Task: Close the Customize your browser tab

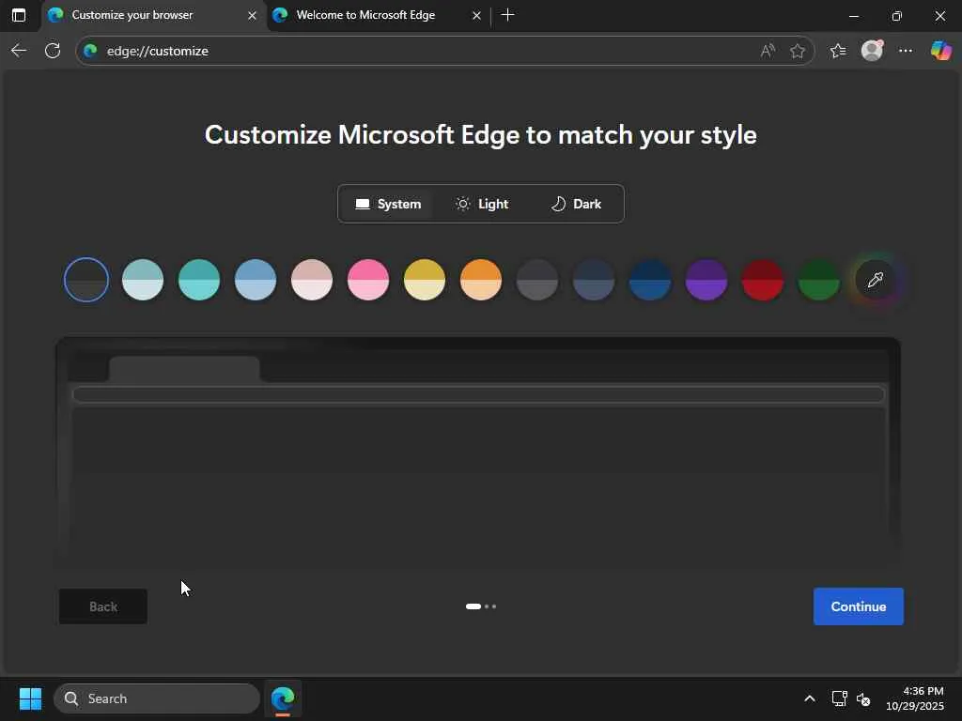Action: (252, 15)
